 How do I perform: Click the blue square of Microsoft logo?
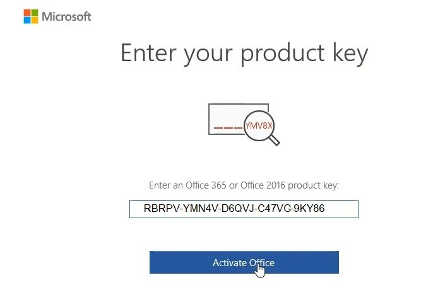tap(27, 20)
